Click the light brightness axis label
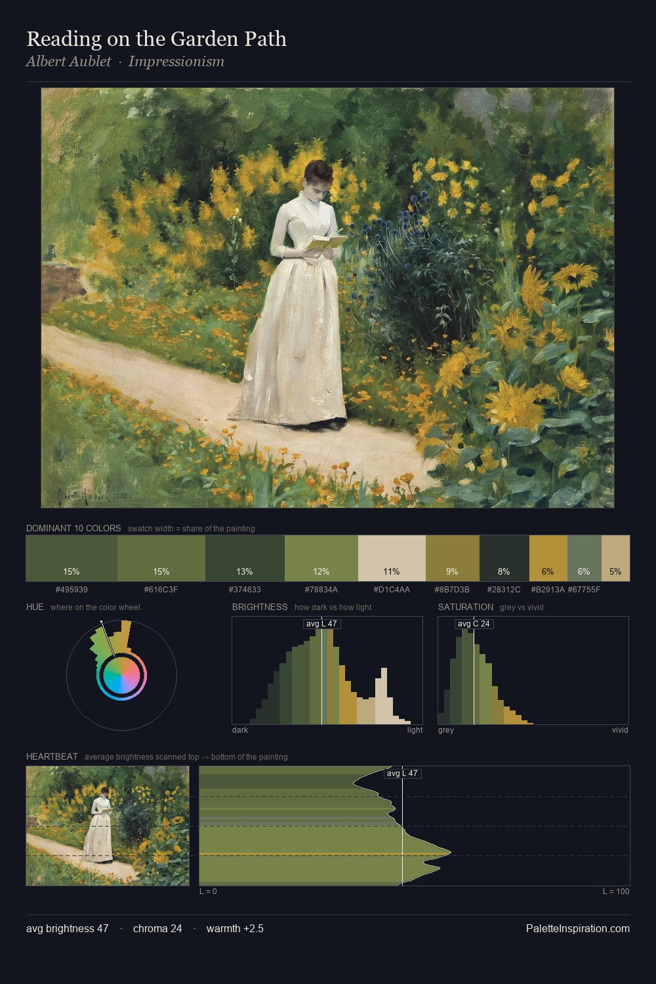Viewport: 656px width, 984px height. click(415, 730)
